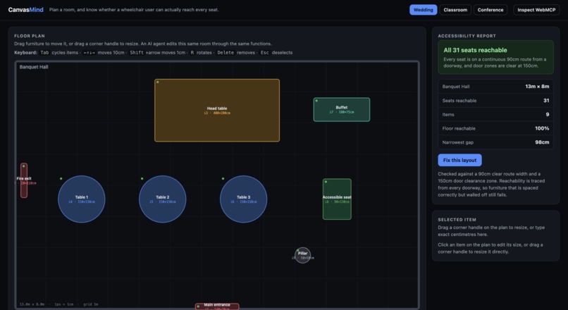This screenshot has height=310, width=568.
Task: Click the Floor Plan heading
Action: pyautogui.click(x=30, y=36)
